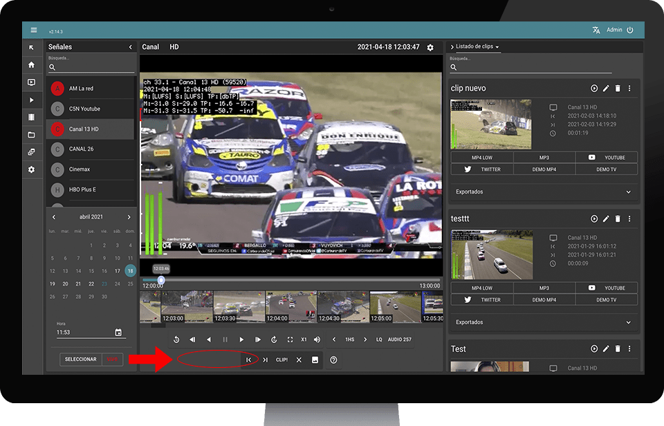Click the timeline scrubber handle
This screenshot has height=426, width=664.
(x=161, y=280)
